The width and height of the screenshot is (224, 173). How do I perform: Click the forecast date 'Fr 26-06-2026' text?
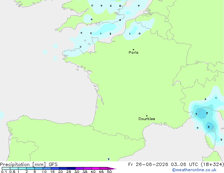pyautogui.click(x=148, y=165)
